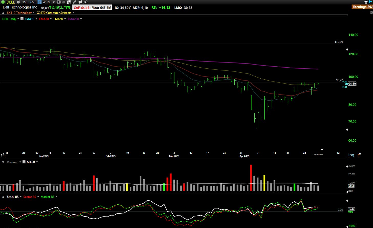This screenshot has width=373, height=228.
Task: Switch chart to 15m timeframe
Action: 25,2
